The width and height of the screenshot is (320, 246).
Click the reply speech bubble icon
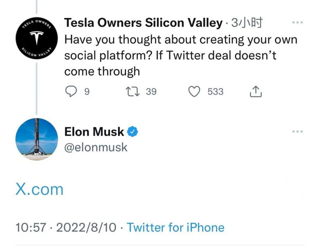point(71,91)
